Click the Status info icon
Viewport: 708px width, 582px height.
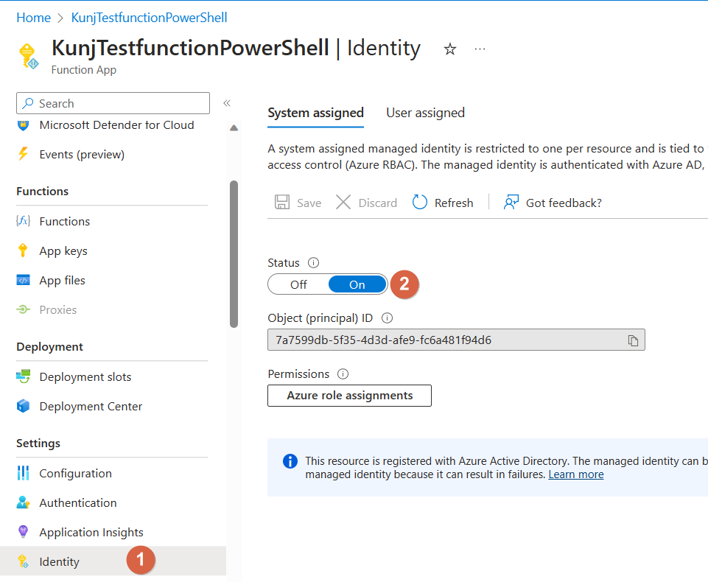[x=313, y=263]
